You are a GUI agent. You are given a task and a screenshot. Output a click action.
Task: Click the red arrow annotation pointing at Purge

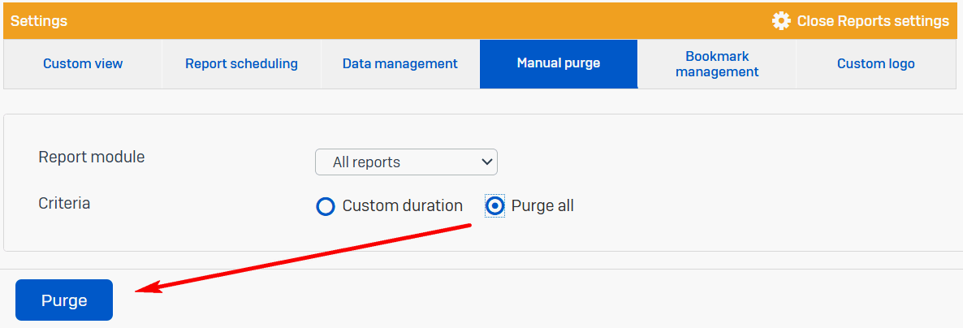click(300, 257)
